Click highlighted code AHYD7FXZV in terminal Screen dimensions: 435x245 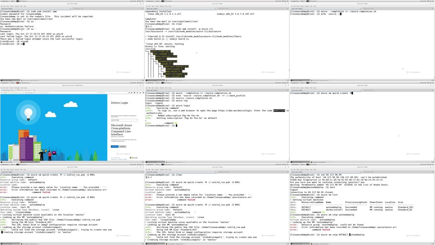279,111
